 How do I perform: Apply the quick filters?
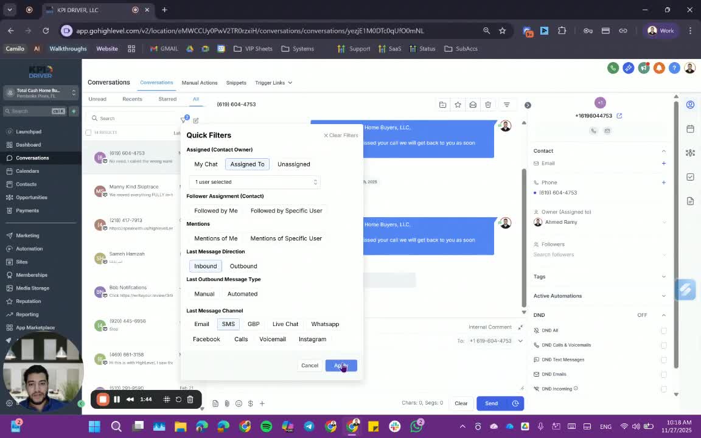coord(341,366)
